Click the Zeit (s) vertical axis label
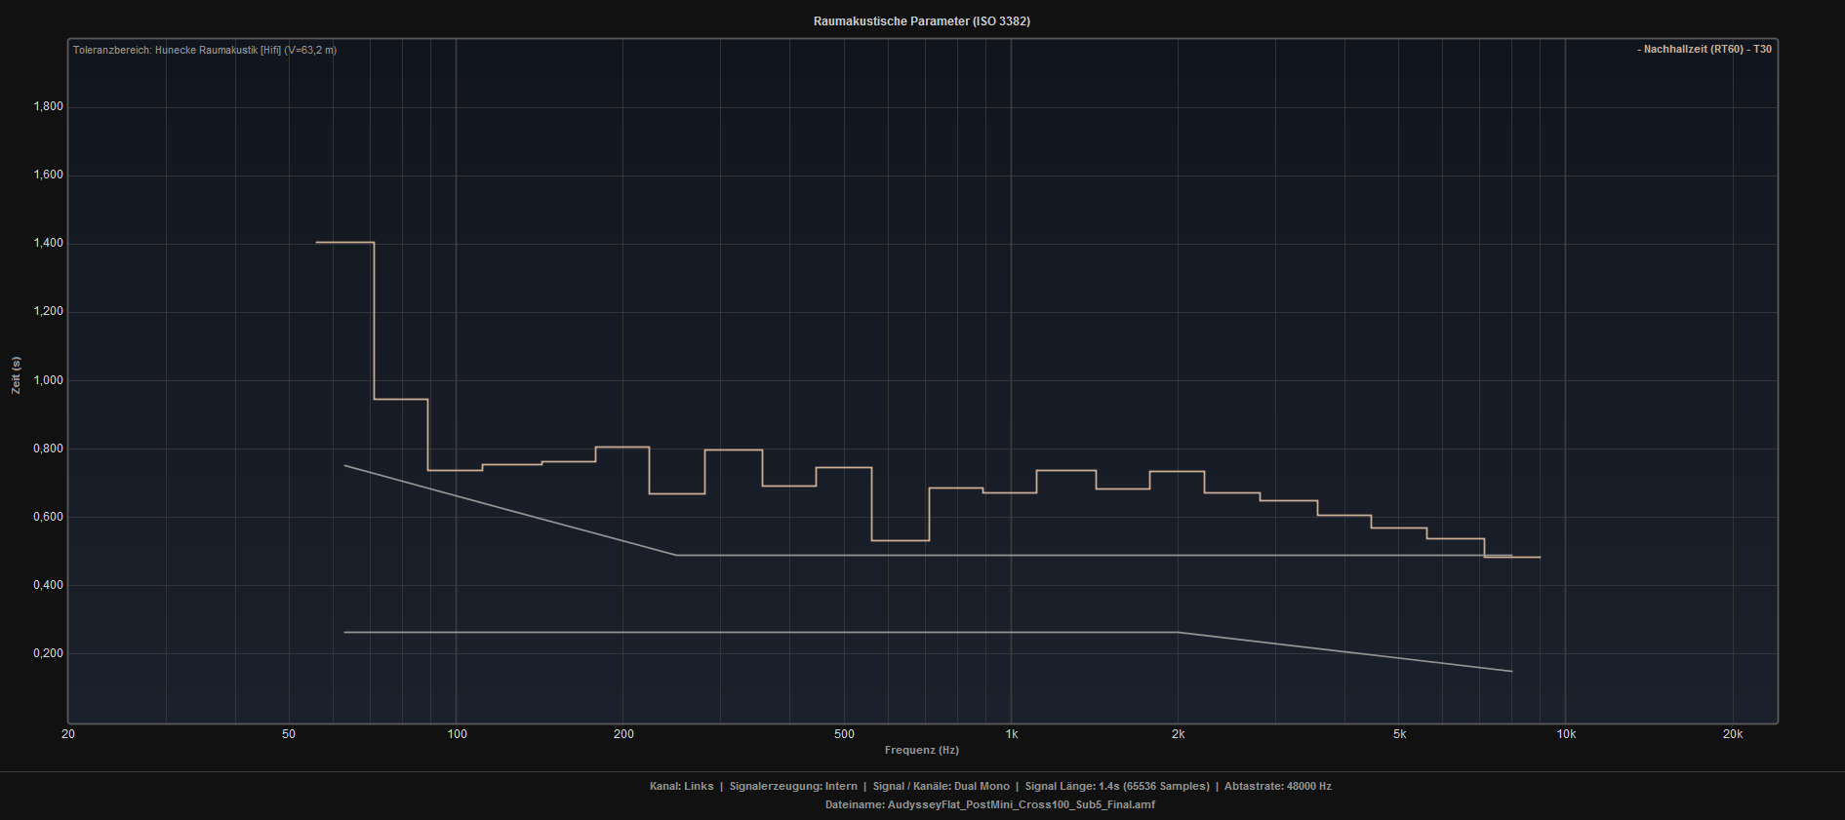This screenshot has width=1845, height=820. click(x=16, y=375)
